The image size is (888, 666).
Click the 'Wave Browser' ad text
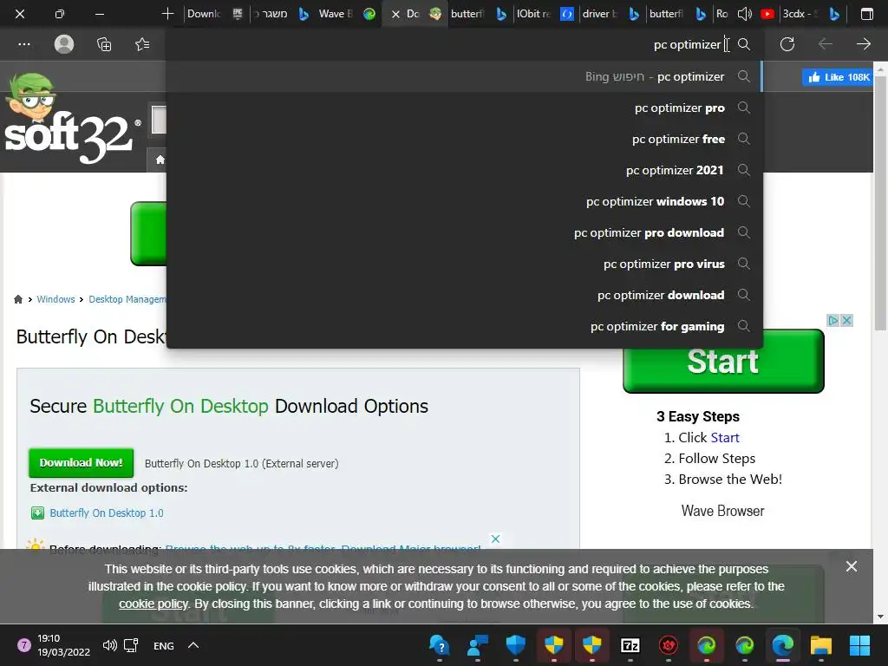pos(722,511)
